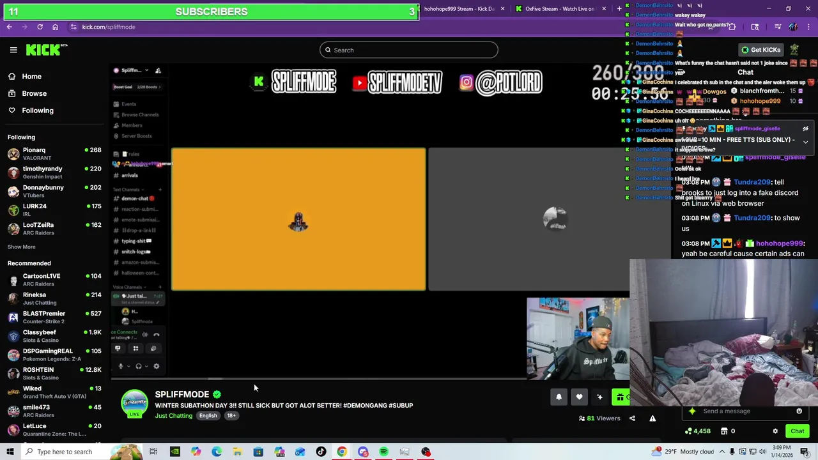This screenshot has width=818, height=460.
Task: Switch to the OxFive Stream tab
Action: pos(559,9)
